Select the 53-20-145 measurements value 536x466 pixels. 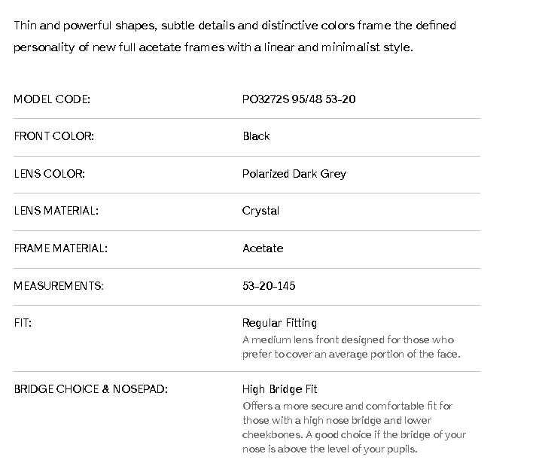click(269, 286)
